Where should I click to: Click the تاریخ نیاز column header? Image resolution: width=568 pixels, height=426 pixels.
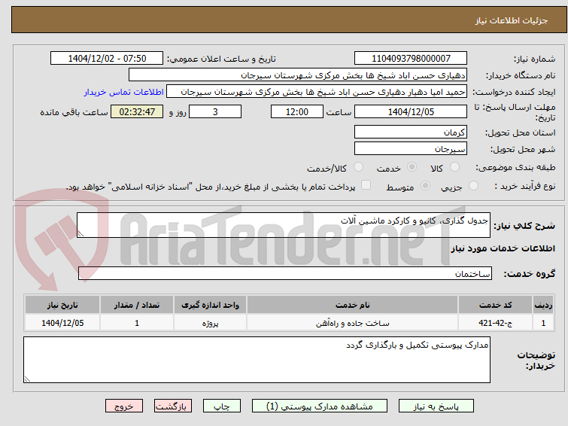62,305
